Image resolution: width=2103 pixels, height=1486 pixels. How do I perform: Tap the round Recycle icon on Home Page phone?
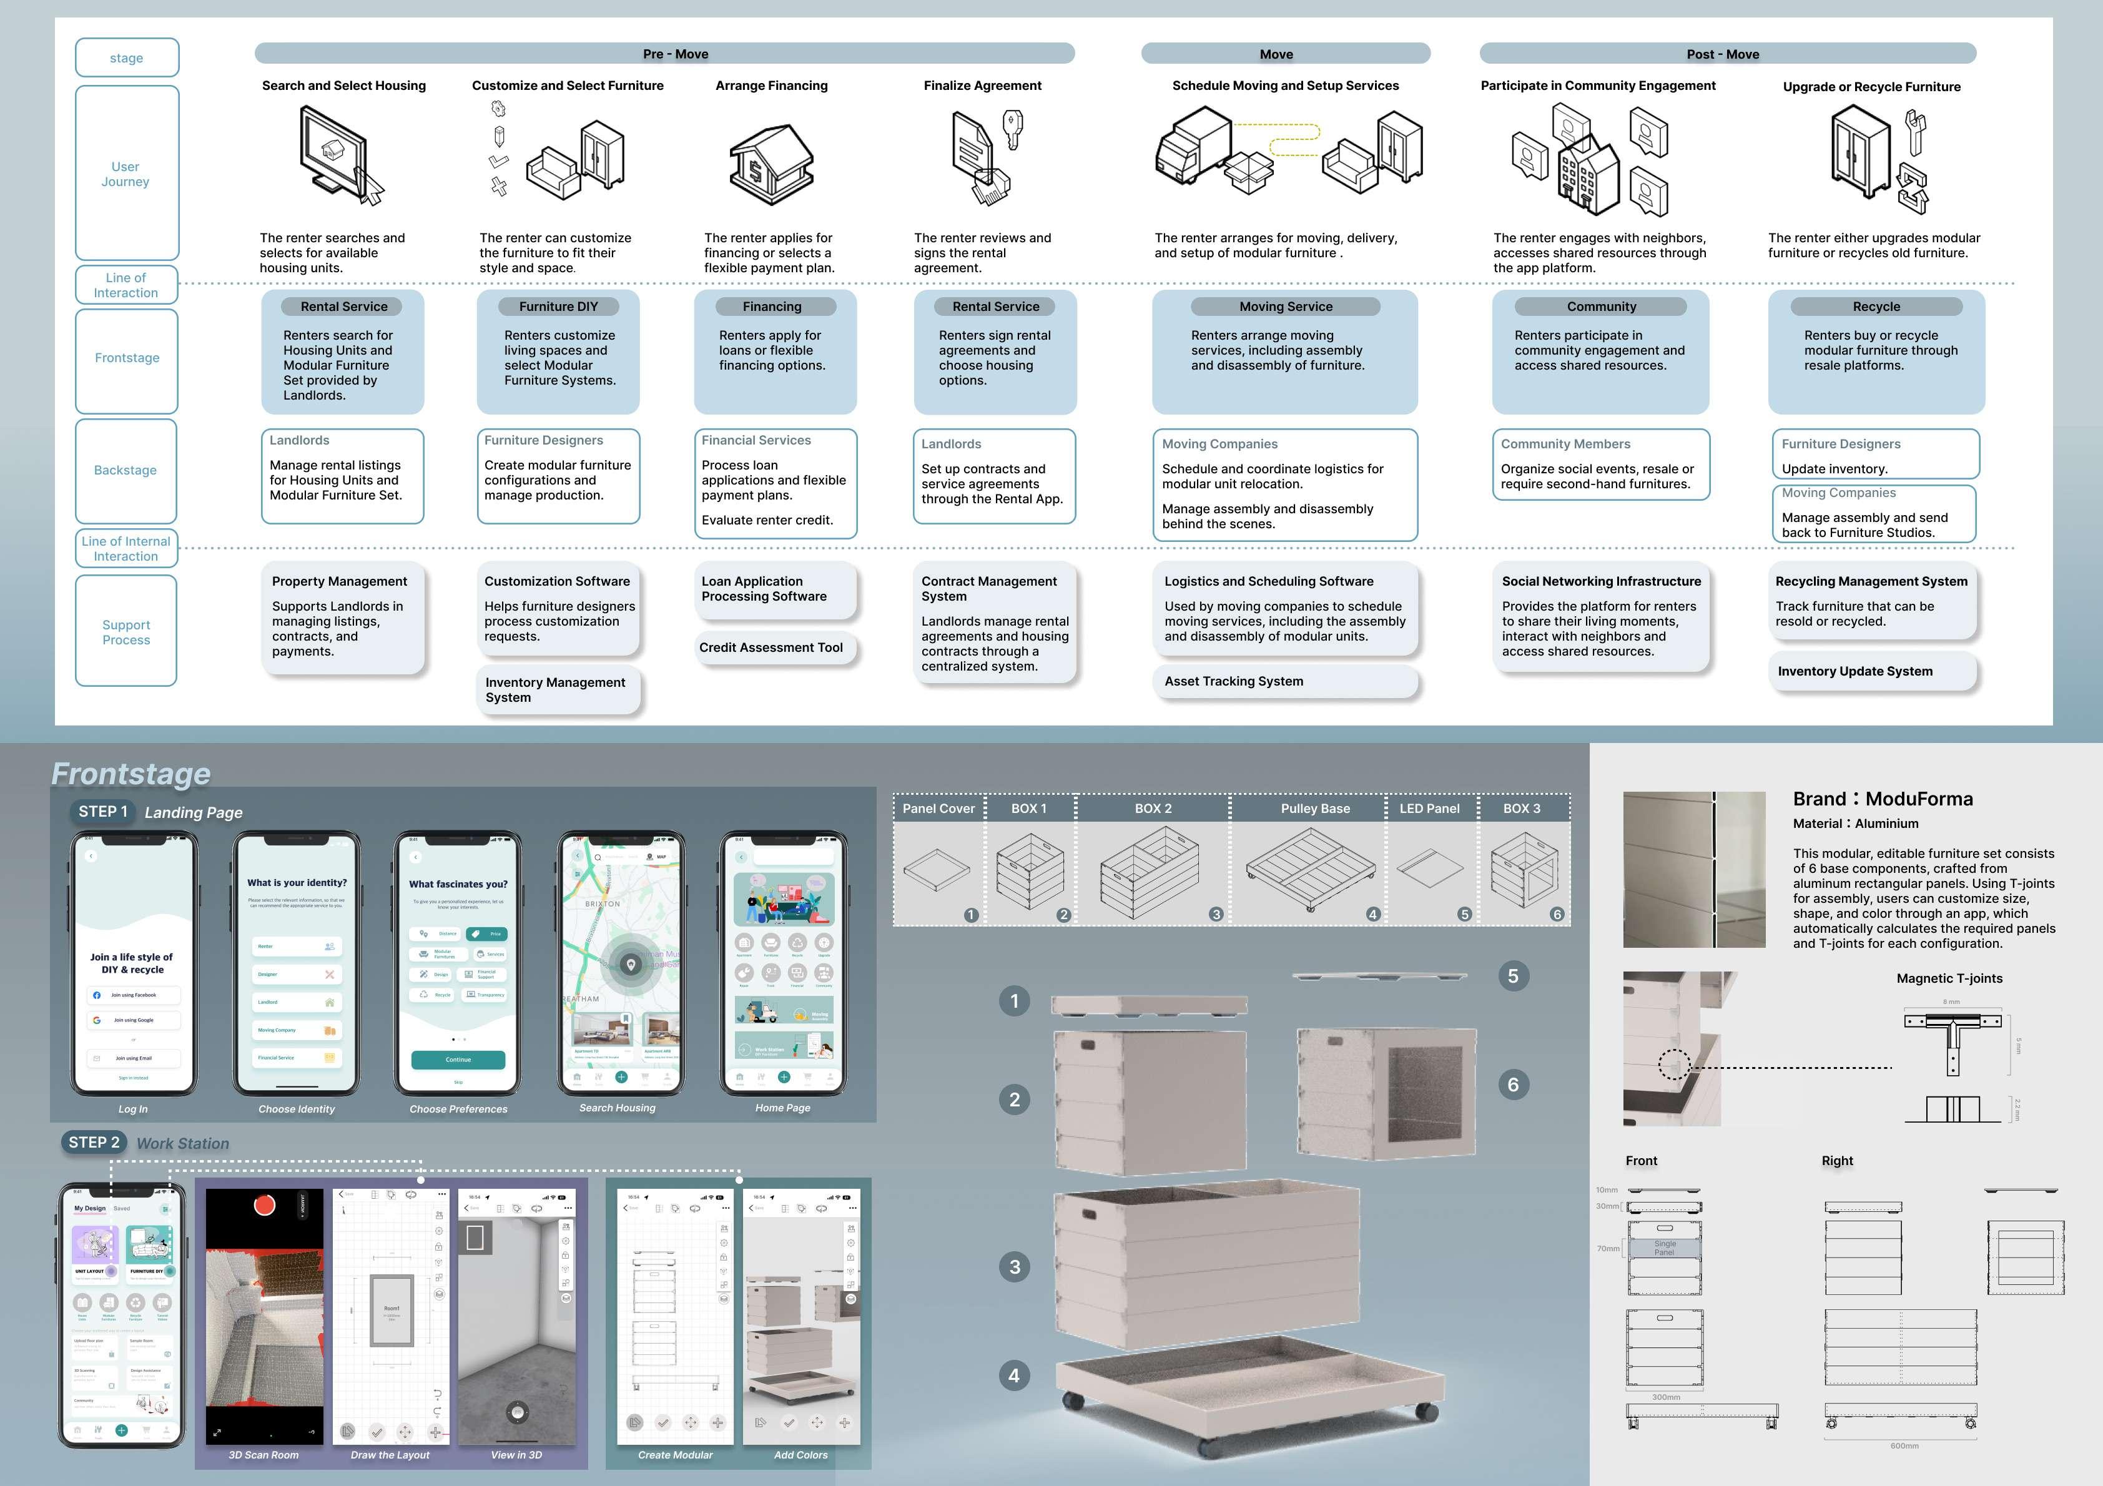coord(798,943)
